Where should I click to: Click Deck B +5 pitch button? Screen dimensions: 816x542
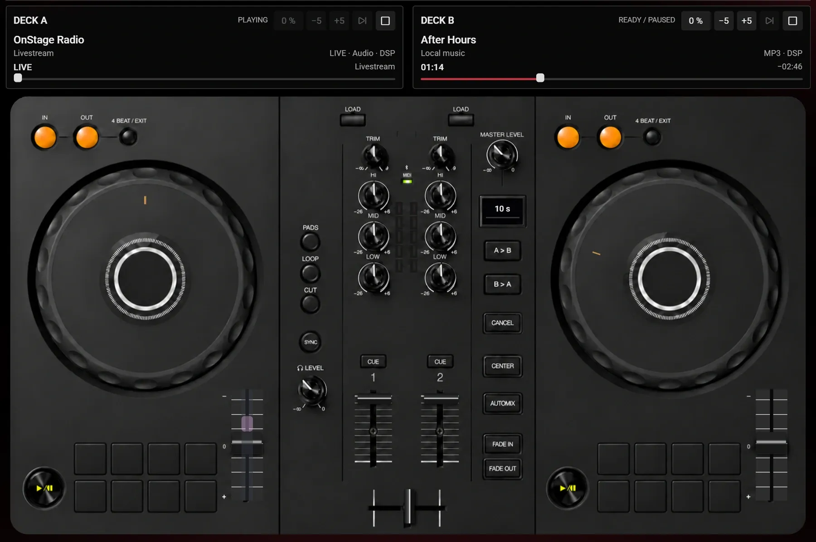pos(746,21)
